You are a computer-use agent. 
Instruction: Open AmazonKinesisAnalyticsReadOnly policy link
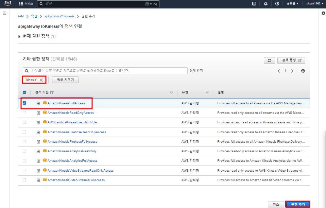(72, 151)
